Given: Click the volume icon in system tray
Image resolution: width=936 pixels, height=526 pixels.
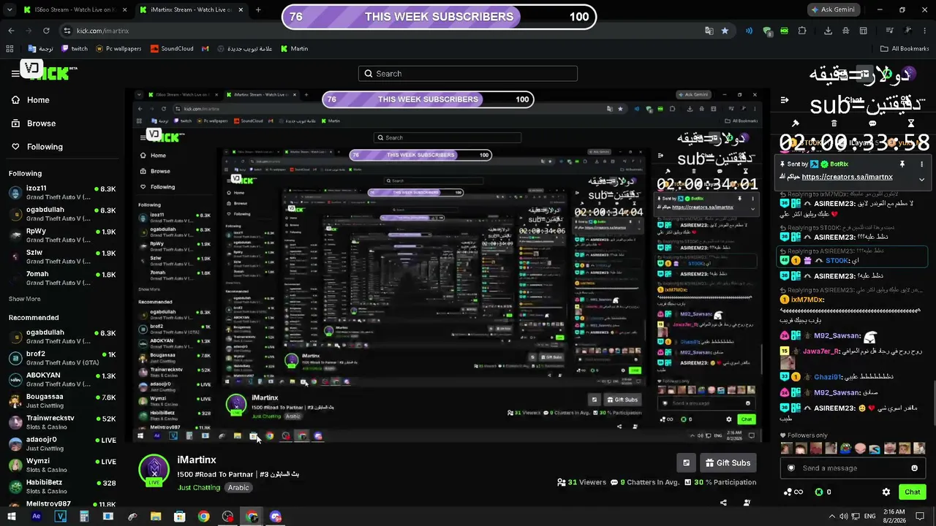Looking at the screenshot, I should pos(843,517).
